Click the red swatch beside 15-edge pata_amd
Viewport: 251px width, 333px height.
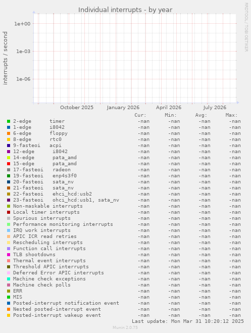9,164
